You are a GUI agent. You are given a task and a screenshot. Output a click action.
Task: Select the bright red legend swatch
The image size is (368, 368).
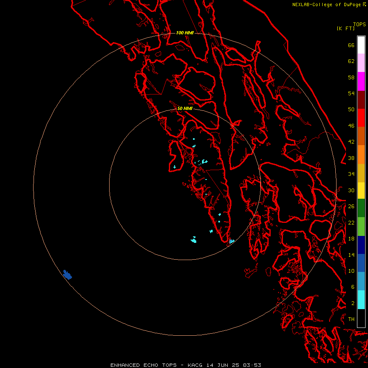pos(361,118)
